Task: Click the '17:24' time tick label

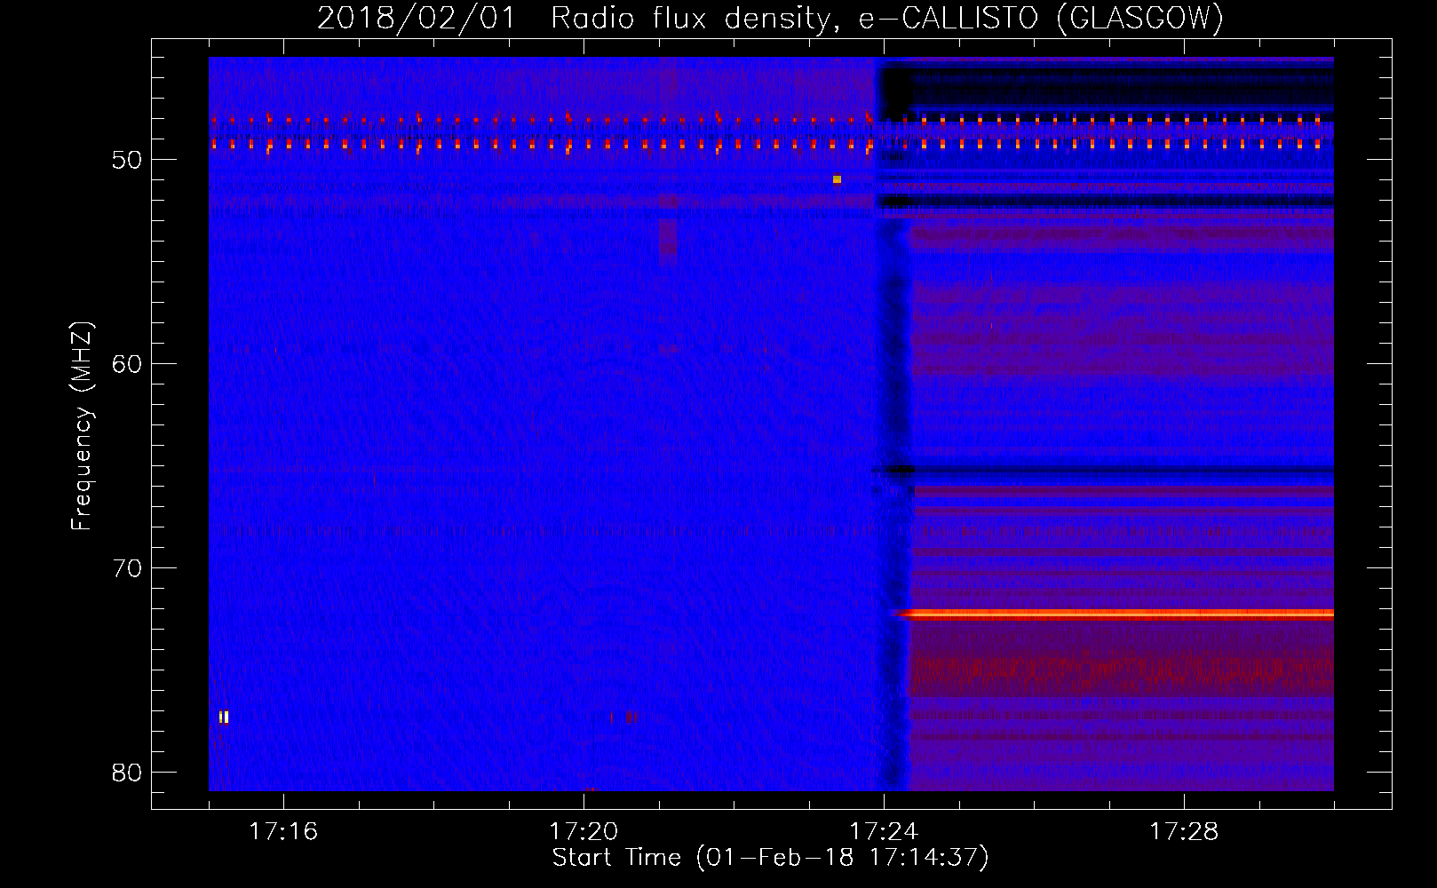Action: pos(884,831)
